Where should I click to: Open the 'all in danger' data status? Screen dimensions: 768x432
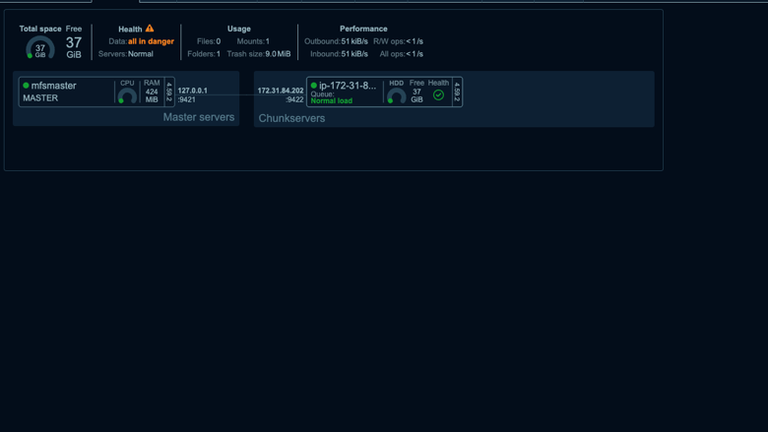point(151,41)
